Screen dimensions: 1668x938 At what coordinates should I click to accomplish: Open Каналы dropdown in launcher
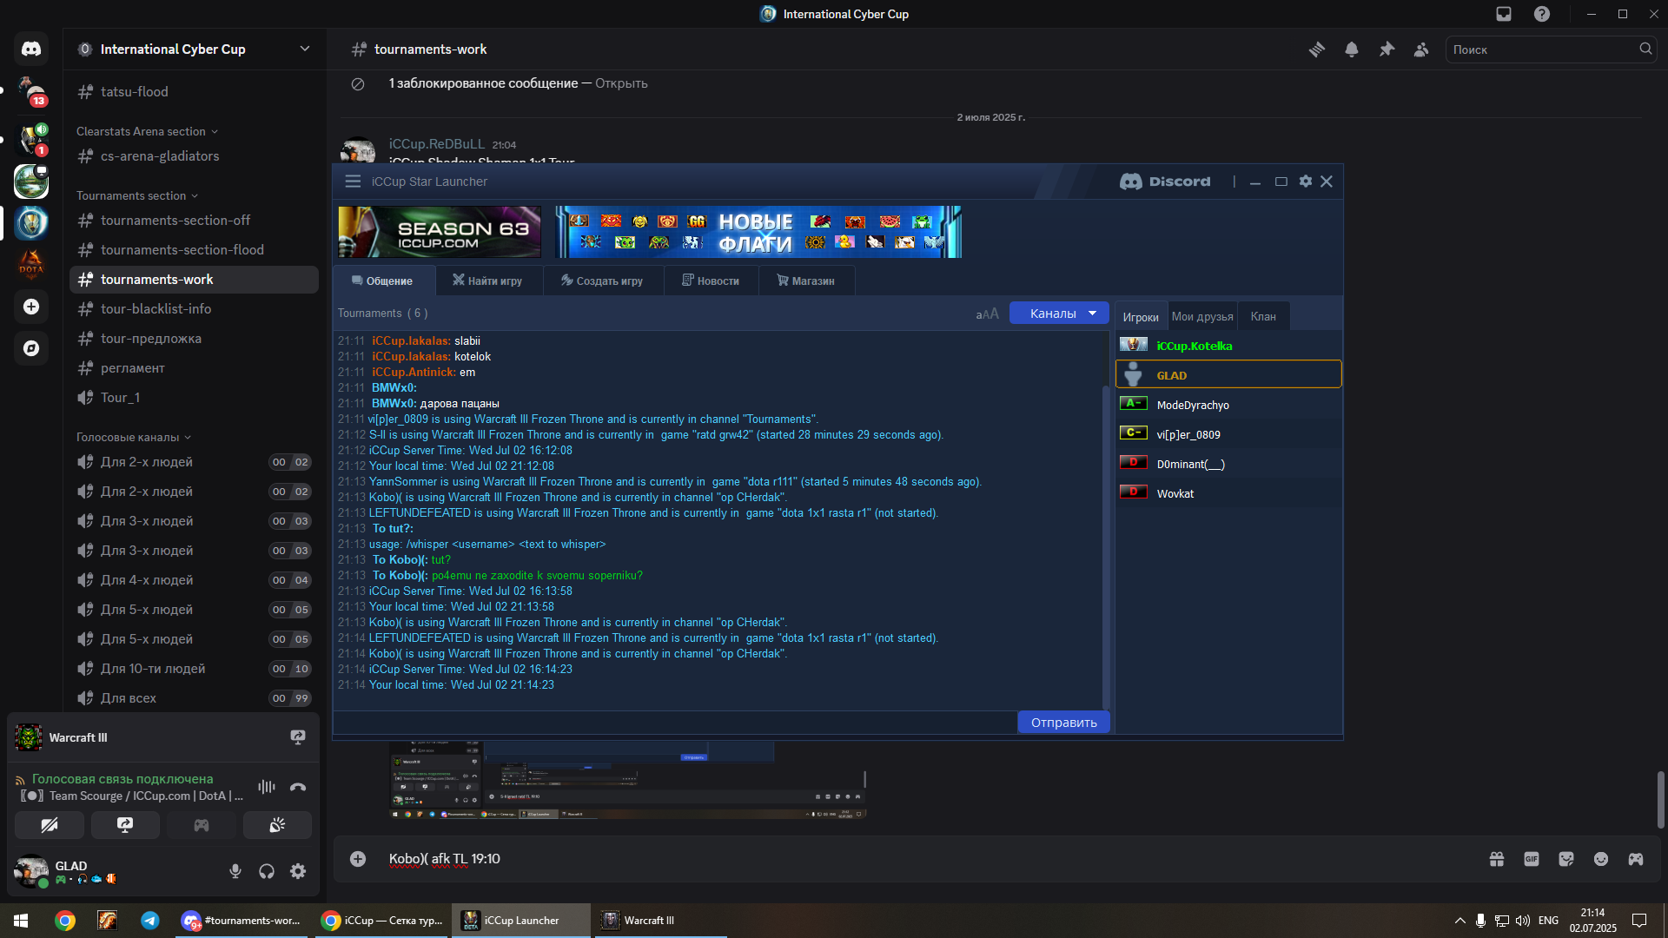[1059, 314]
